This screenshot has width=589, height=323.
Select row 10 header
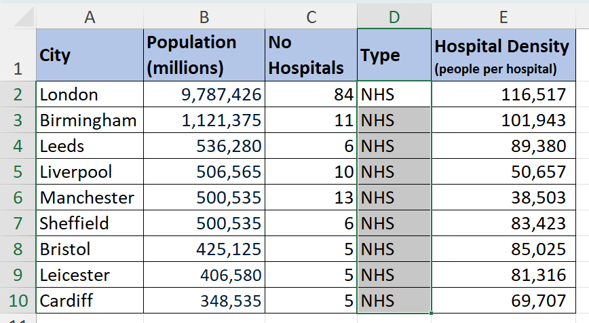[x=17, y=301]
